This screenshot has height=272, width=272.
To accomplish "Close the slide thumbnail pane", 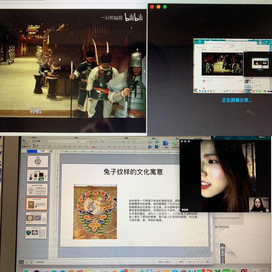I will [x=51, y=151].
